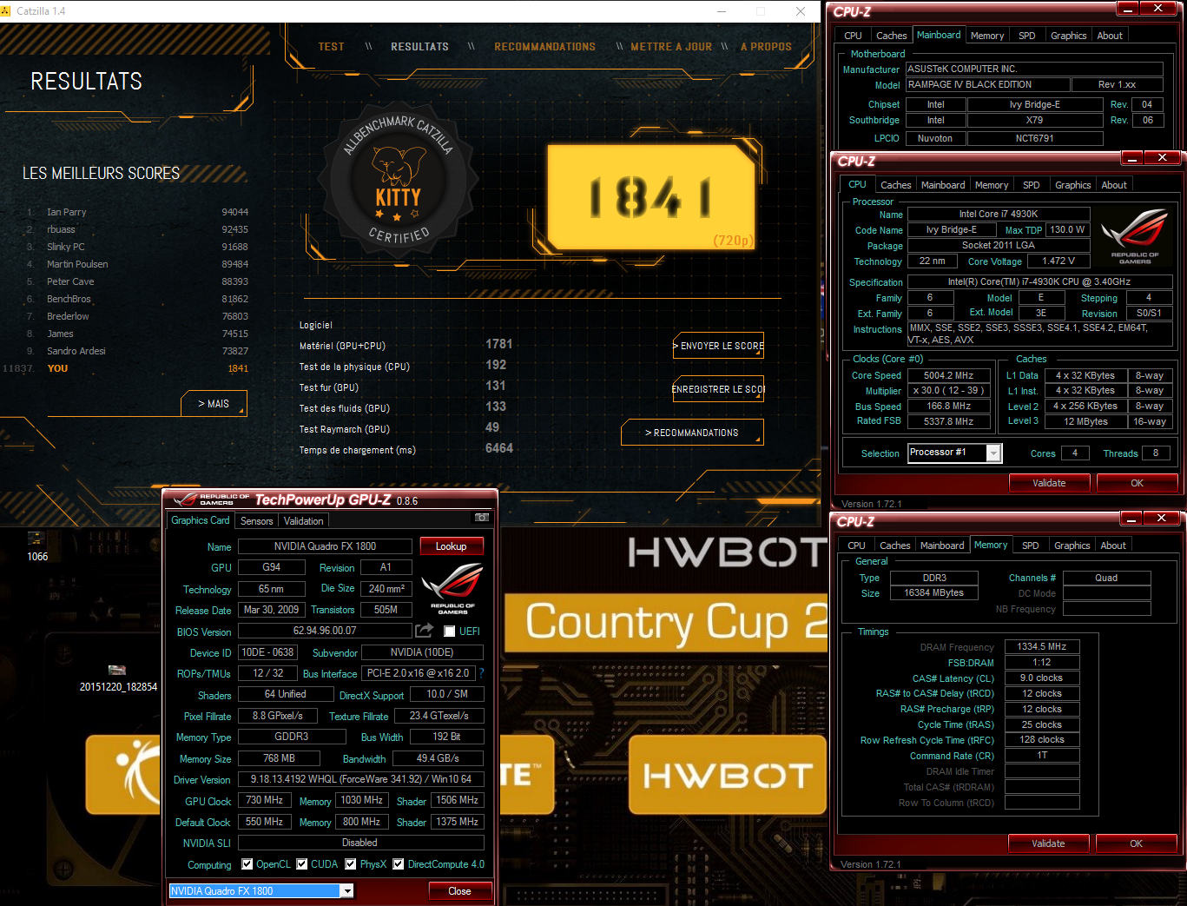Toggle the UEFI checkbox in GPU-Z
The height and width of the screenshot is (906, 1187).
(449, 632)
